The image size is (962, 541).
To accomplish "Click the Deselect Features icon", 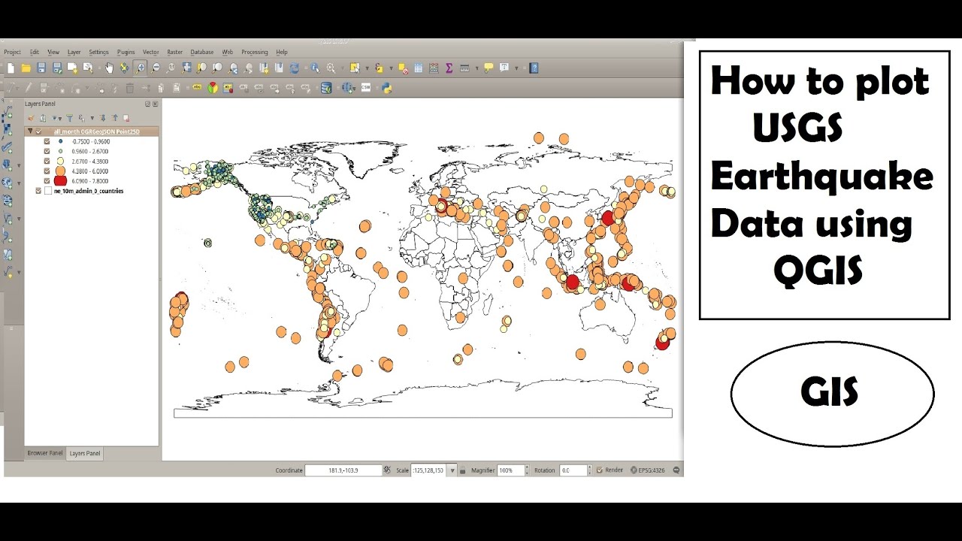I will coord(403,68).
